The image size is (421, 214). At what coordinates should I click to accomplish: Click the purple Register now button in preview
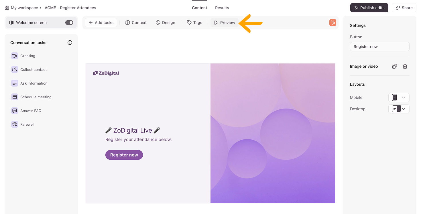coord(124,155)
